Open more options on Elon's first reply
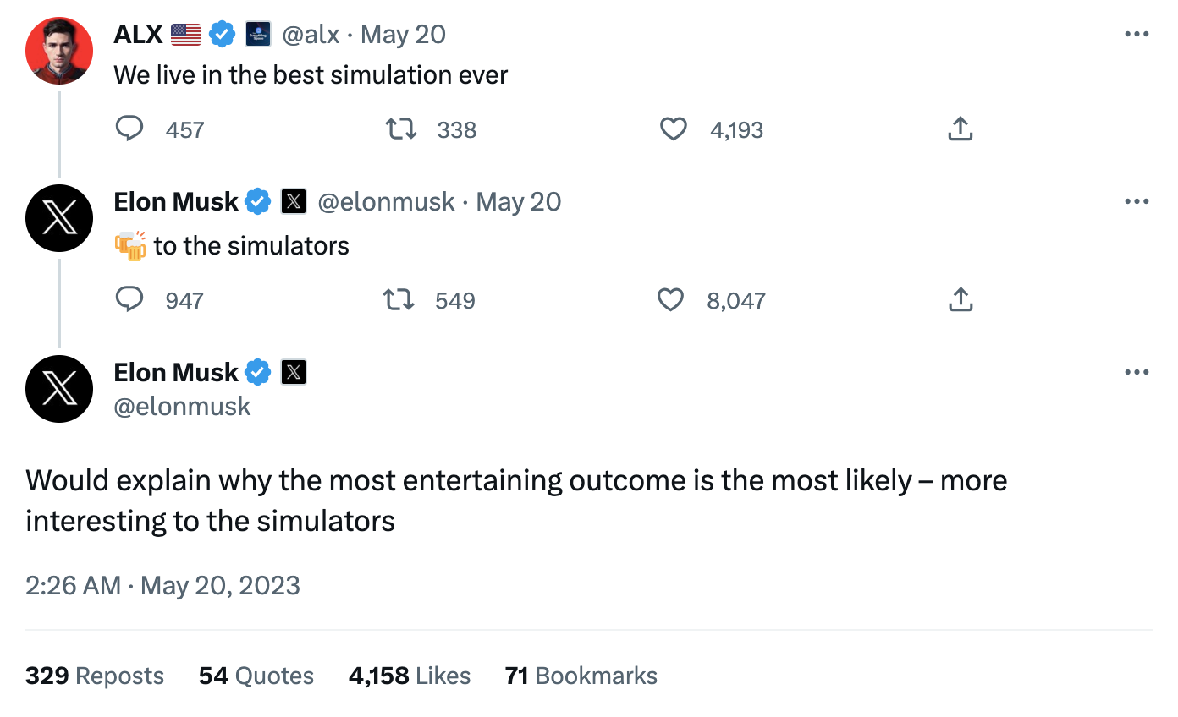The width and height of the screenshot is (1178, 717). 1137,201
